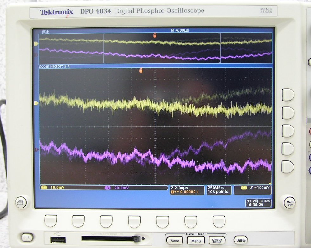311x248 pixels.
Task: Click the 0.00000 s trigger delay readout
Action: (189, 192)
